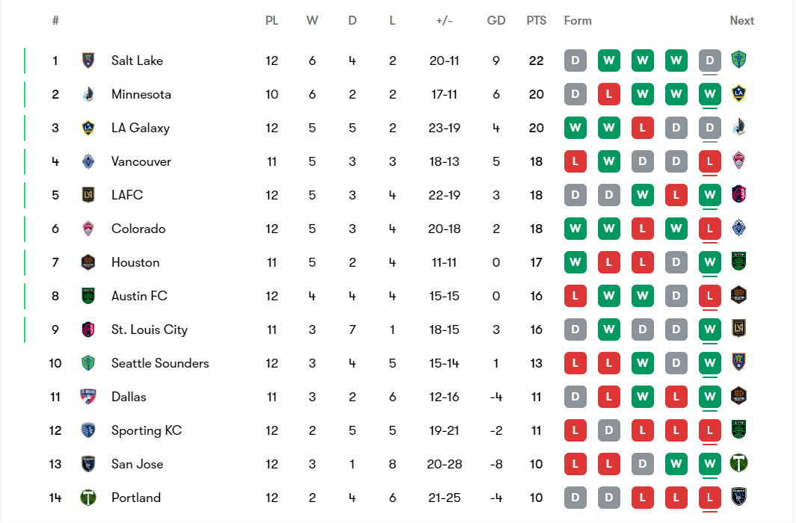Open the St. Louis City team link
The height and width of the screenshot is (523, 796).
click(149, 329)
